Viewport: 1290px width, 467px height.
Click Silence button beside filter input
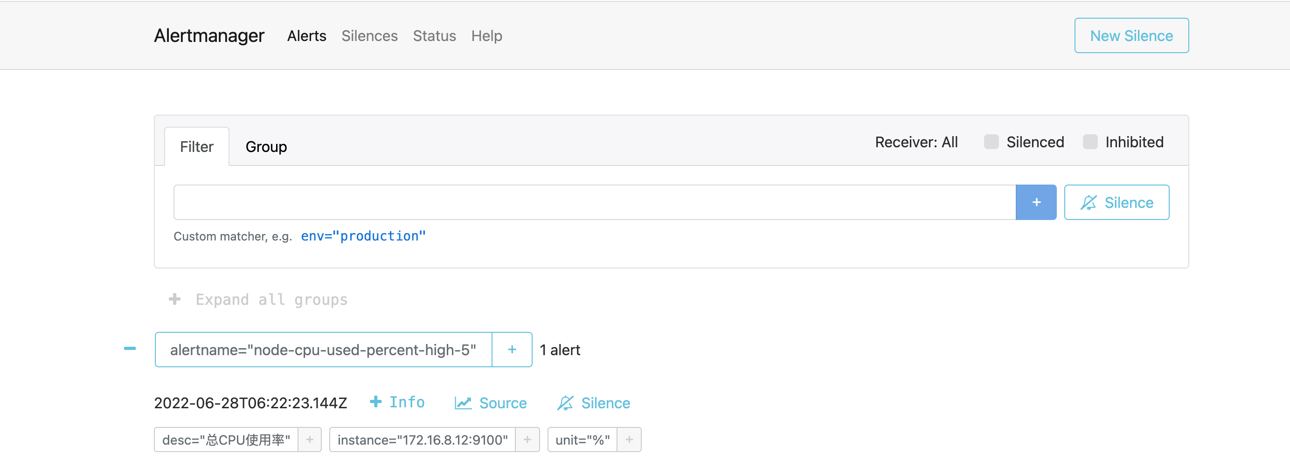[1117, 202]
